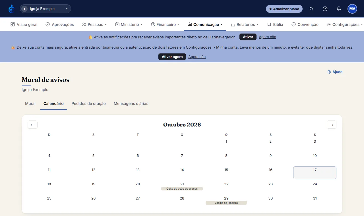
Task: Select day 14 in calendar
Action: [x=182, y=170]
